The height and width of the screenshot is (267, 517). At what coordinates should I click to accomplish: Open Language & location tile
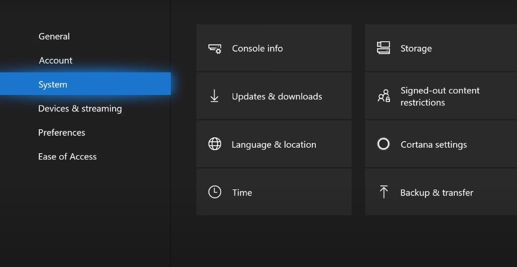pos(274,144)
